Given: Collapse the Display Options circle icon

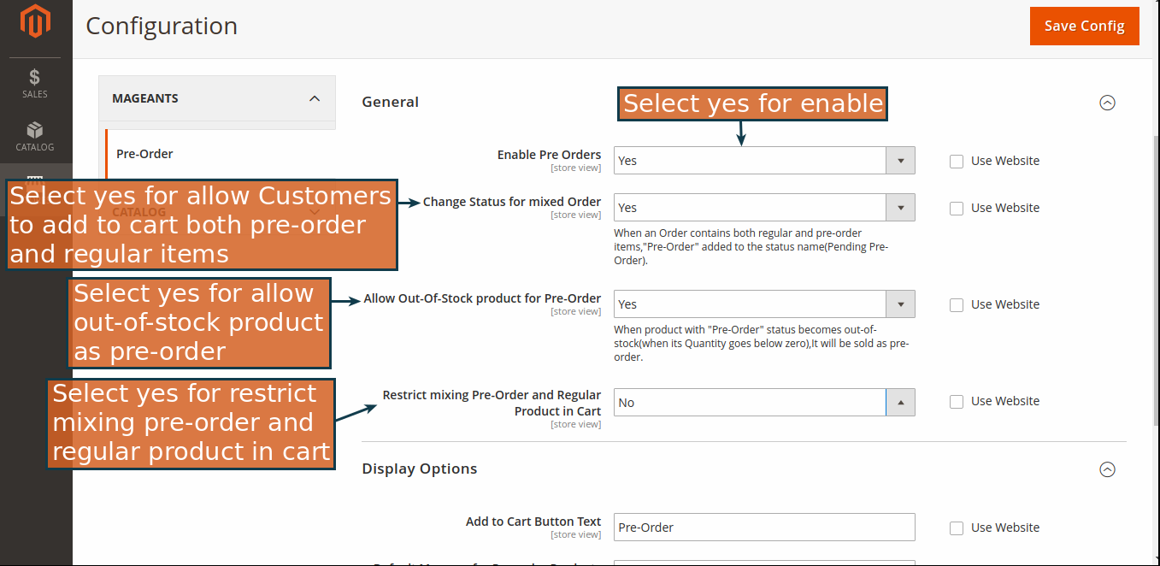Looking at the screenshot, I should click(1107, 469).
